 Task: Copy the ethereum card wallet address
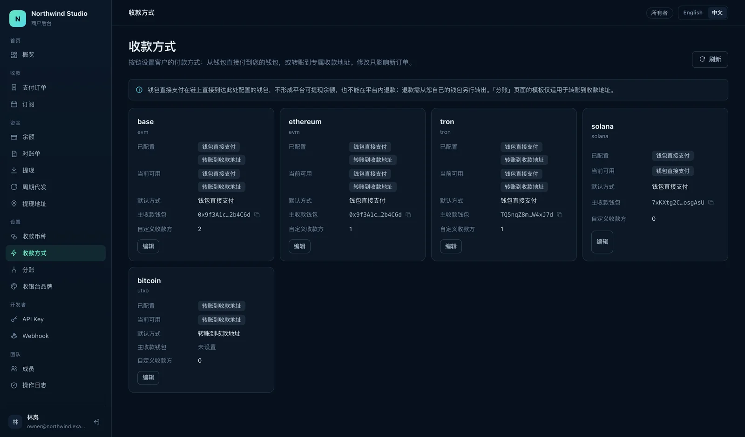[x=408, y=215]
